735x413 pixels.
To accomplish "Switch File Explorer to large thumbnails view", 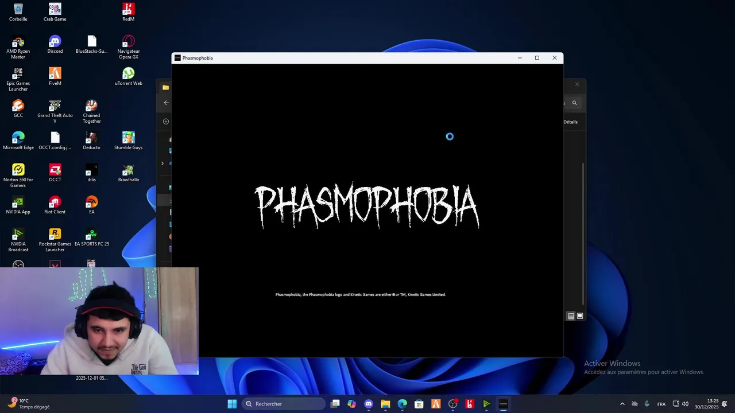I will click(x=580, y=316).
